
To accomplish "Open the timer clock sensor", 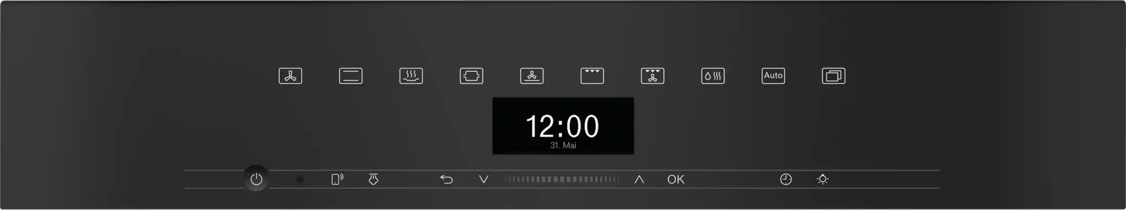I will point(786,179).
